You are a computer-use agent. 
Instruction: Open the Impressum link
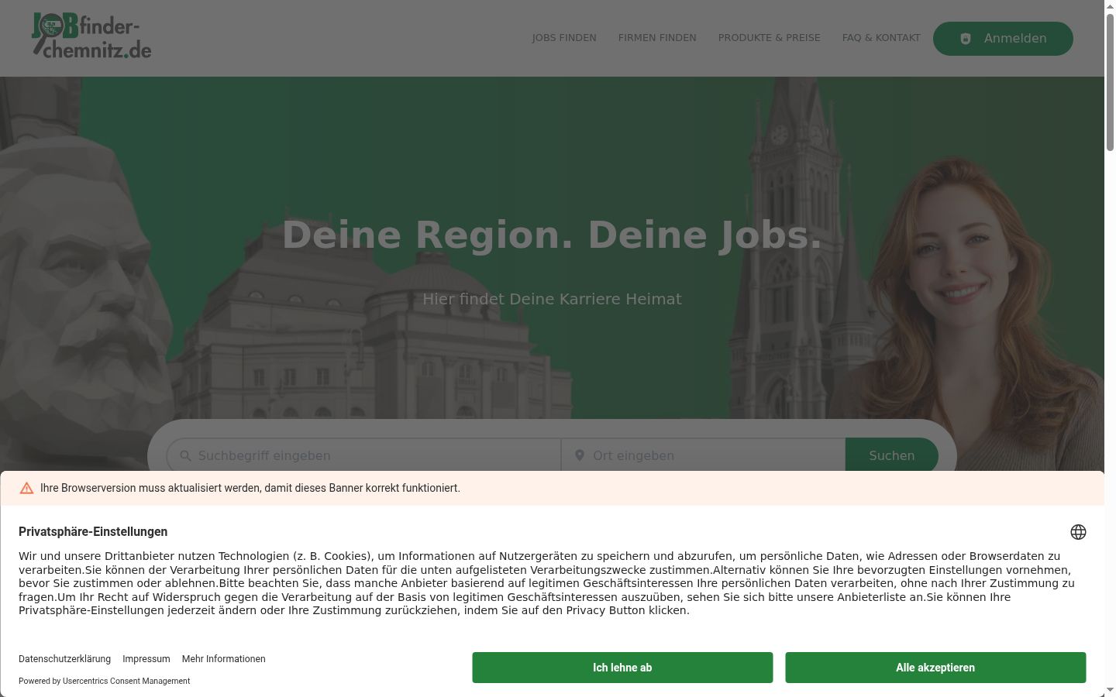click(x=146, y=659)
